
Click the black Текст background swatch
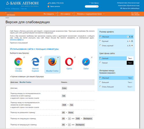pyautogui.click(x=130, y=63)
